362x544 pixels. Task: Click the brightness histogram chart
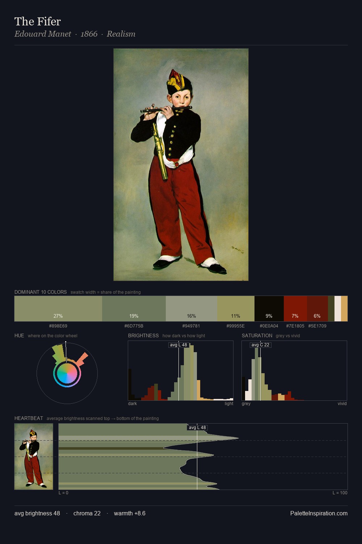coord(181,371)
